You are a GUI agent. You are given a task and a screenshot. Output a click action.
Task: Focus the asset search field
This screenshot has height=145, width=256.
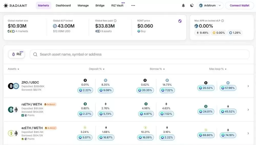(x=140, y=54)
